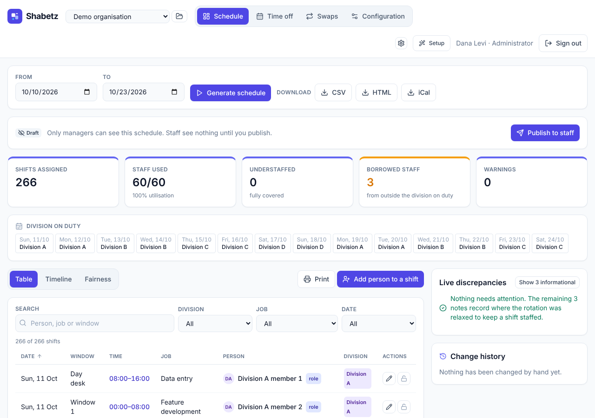
Task: Click Generate schedule button
Action: 231,93
